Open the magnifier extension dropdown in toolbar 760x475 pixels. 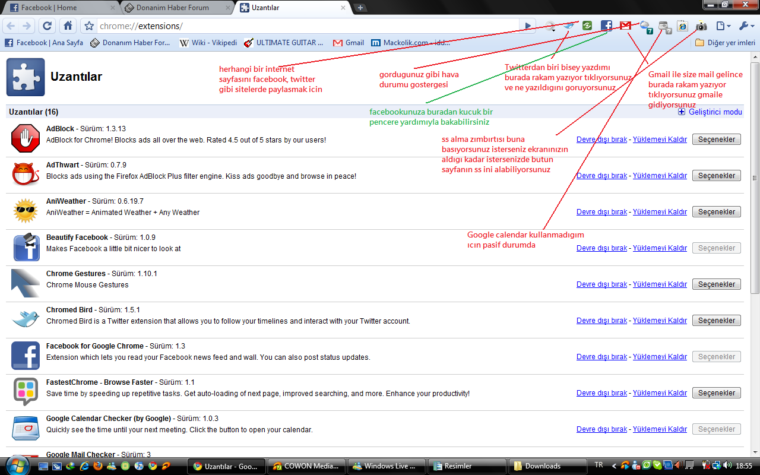(x=550, y=26)
